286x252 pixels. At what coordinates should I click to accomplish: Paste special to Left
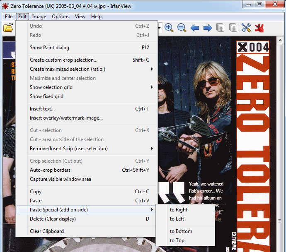tap(185, 218)
